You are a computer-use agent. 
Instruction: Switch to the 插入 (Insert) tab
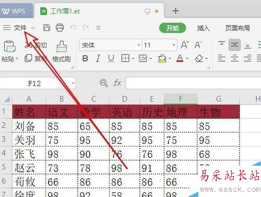[x=203, y=28]
